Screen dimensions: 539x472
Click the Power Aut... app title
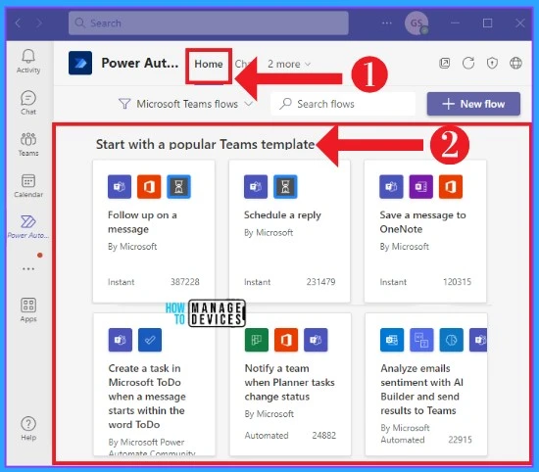(x=140, y=63)
